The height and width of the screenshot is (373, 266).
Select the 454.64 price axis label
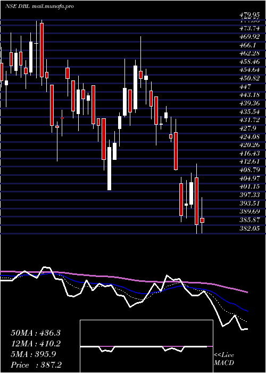point(250,70)
